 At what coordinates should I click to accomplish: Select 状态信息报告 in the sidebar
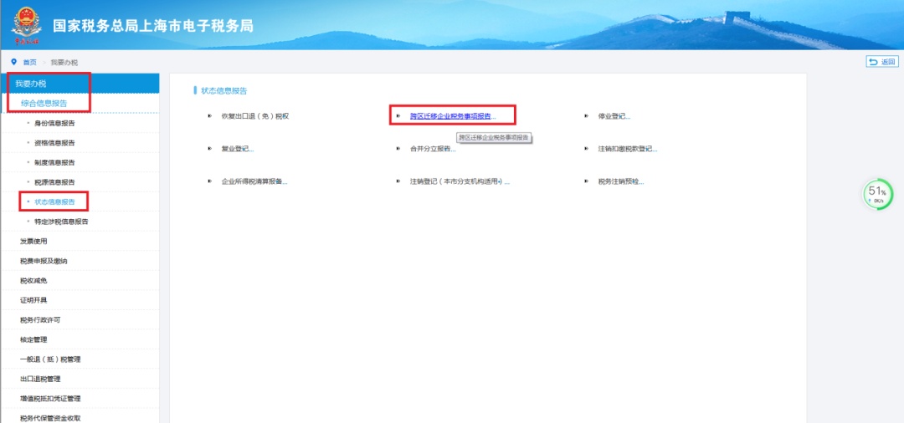(x=54, y=202)
